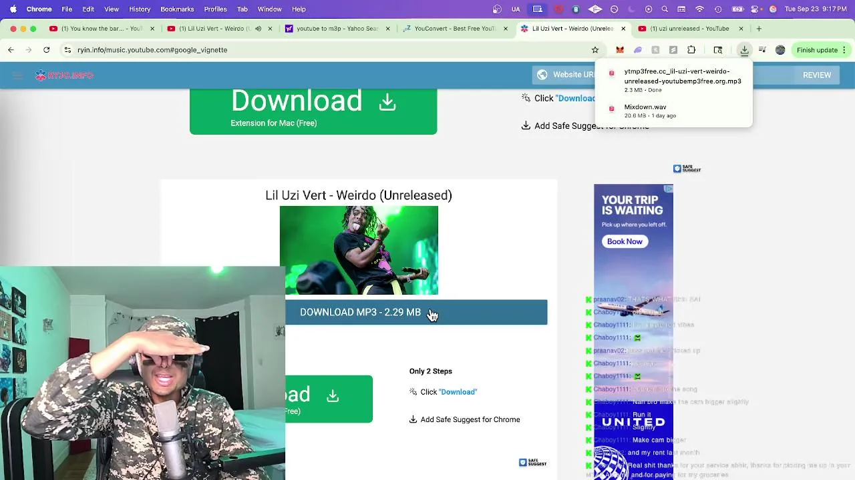Click the Chrome downloads toolbar icon

coord(744,50)
